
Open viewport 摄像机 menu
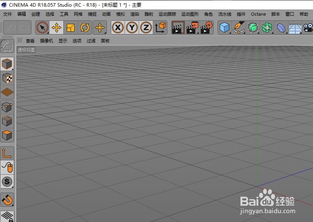[46, 41]
